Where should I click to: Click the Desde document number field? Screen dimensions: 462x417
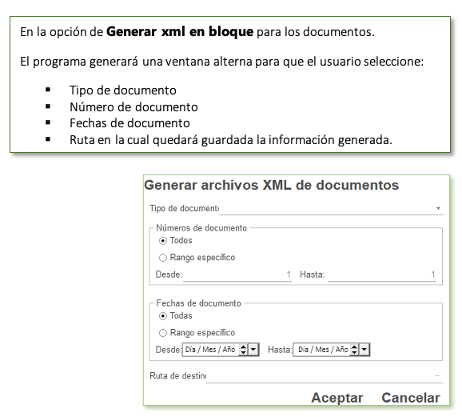pos(237,275)
